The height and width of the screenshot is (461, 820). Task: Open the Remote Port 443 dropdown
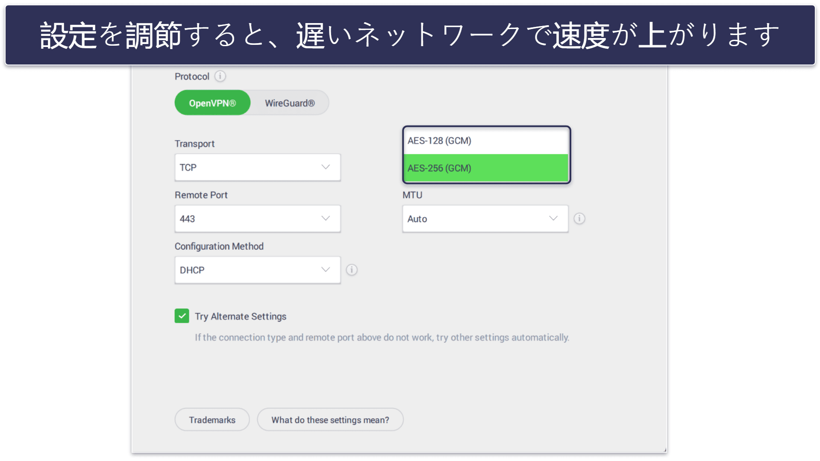click(x=258, y=219)
